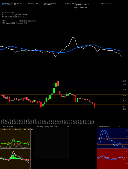Open the empty intraday trading price panel
128x169 pixels.
(x=51, y=143)
